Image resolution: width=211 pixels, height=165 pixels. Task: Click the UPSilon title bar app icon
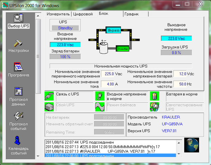click(5, 6)
